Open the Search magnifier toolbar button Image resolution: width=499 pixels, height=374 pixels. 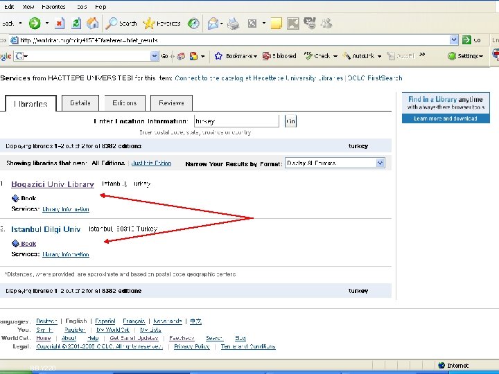click(121, 24)
